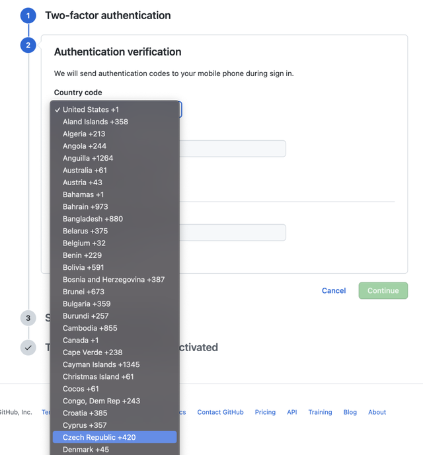Image resolution: width=423 pixels, height=455 pixels.
Task: Choose Czech Republic +420 from list
Action: point(99,437)
